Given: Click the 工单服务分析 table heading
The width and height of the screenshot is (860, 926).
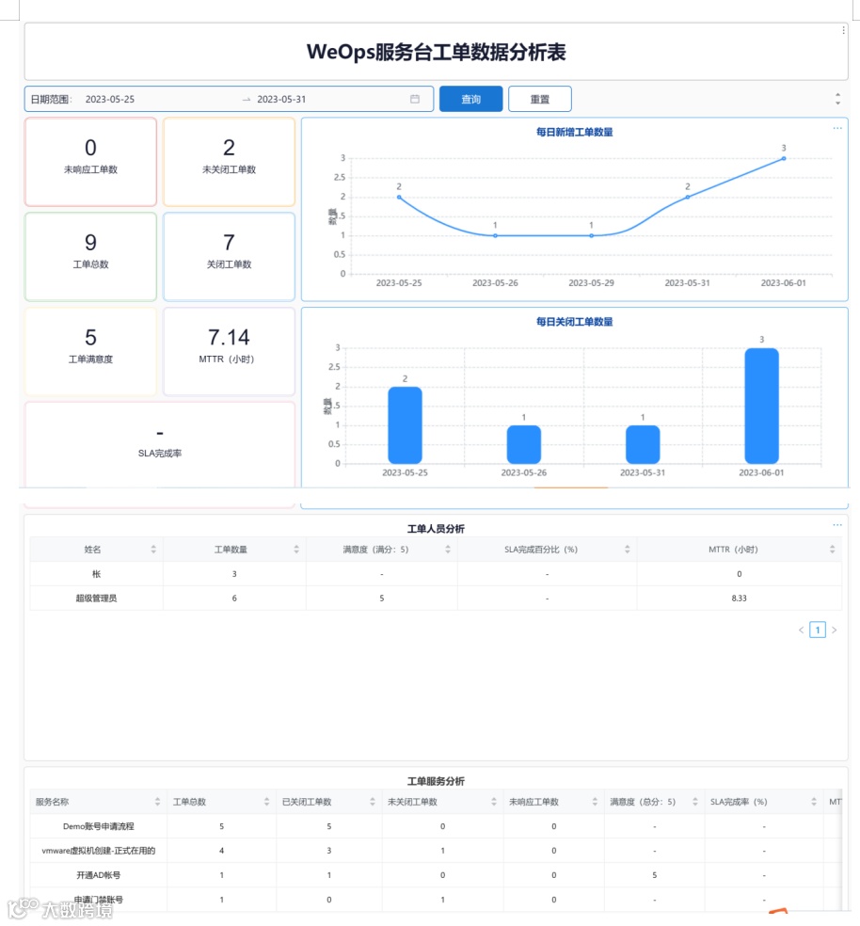Looking at the screenshot, I should (x=436, y=781).
